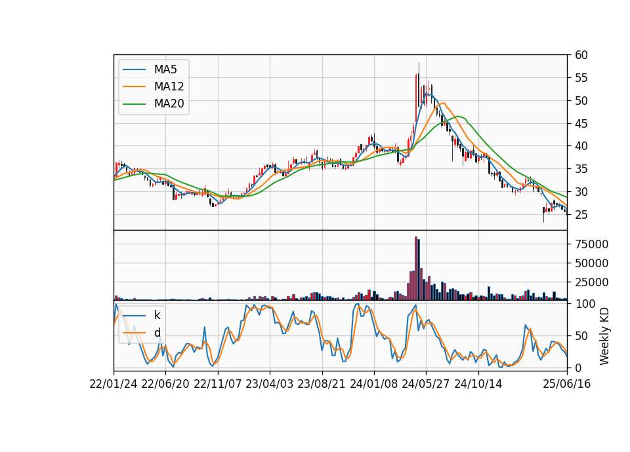
Task: Click the 24/01/08 date label
Action: pos(373,385)
